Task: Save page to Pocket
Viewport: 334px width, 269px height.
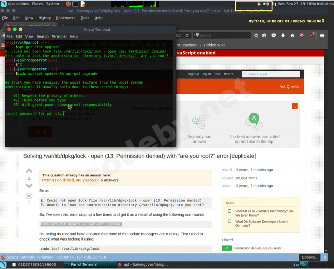Action: [x=274, y=35]
